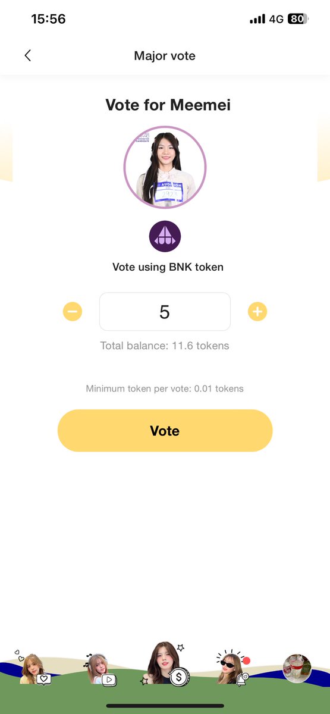
Task: Tap the cellular signal bars icon
Action: pos(257,19)
